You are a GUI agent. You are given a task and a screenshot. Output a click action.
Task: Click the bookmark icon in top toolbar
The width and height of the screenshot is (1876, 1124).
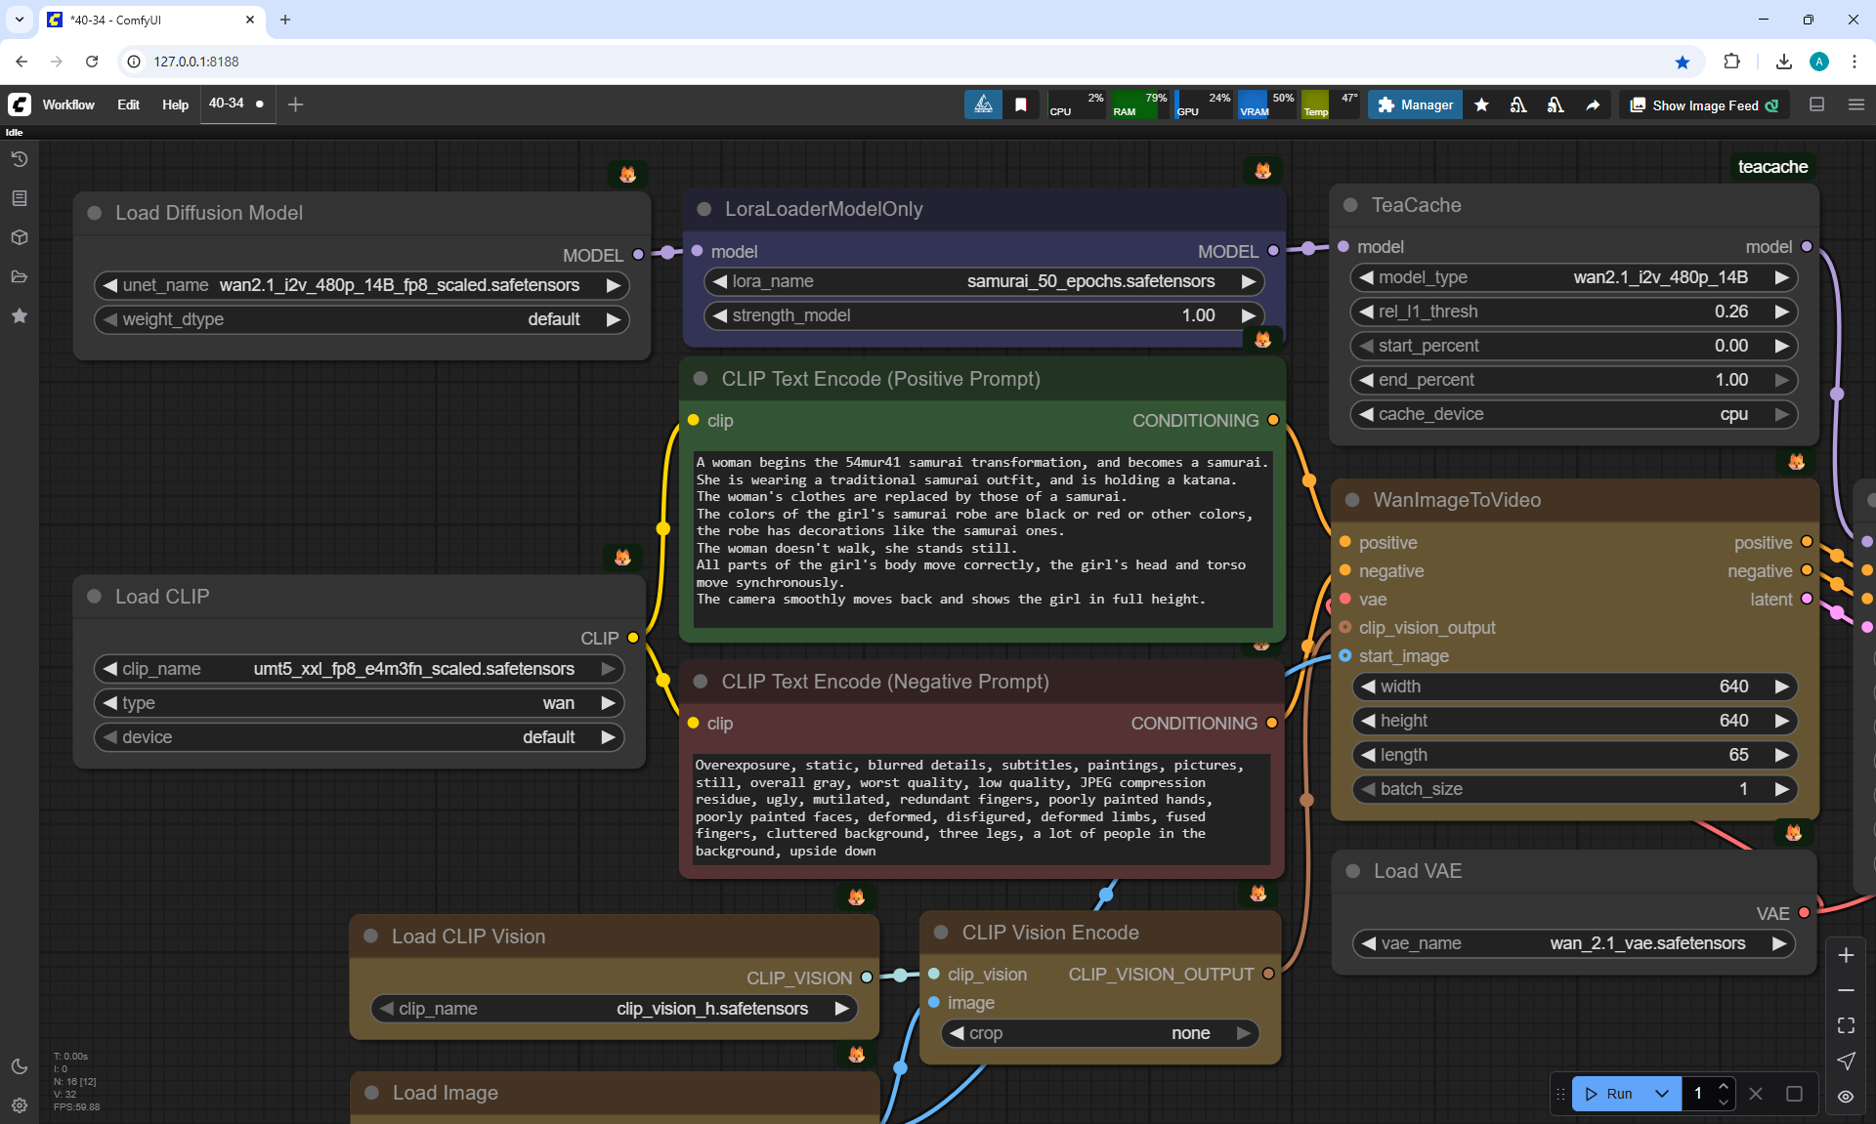tap(1021, 105)
